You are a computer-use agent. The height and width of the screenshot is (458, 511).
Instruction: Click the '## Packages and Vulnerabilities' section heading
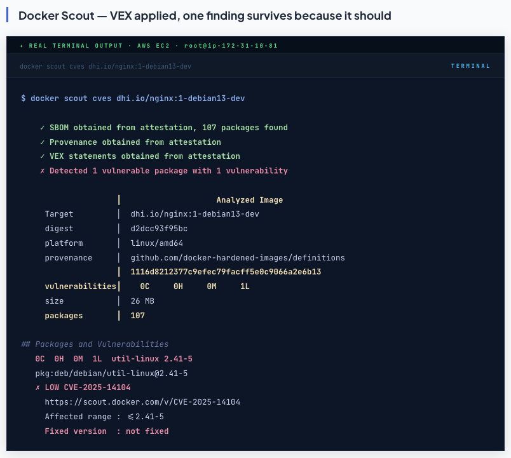[95, 344]
